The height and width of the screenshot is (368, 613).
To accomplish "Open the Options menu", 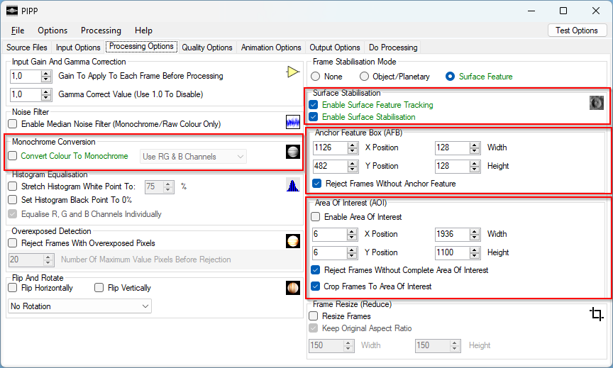I will pyautogui.click(x=53, y=30).
